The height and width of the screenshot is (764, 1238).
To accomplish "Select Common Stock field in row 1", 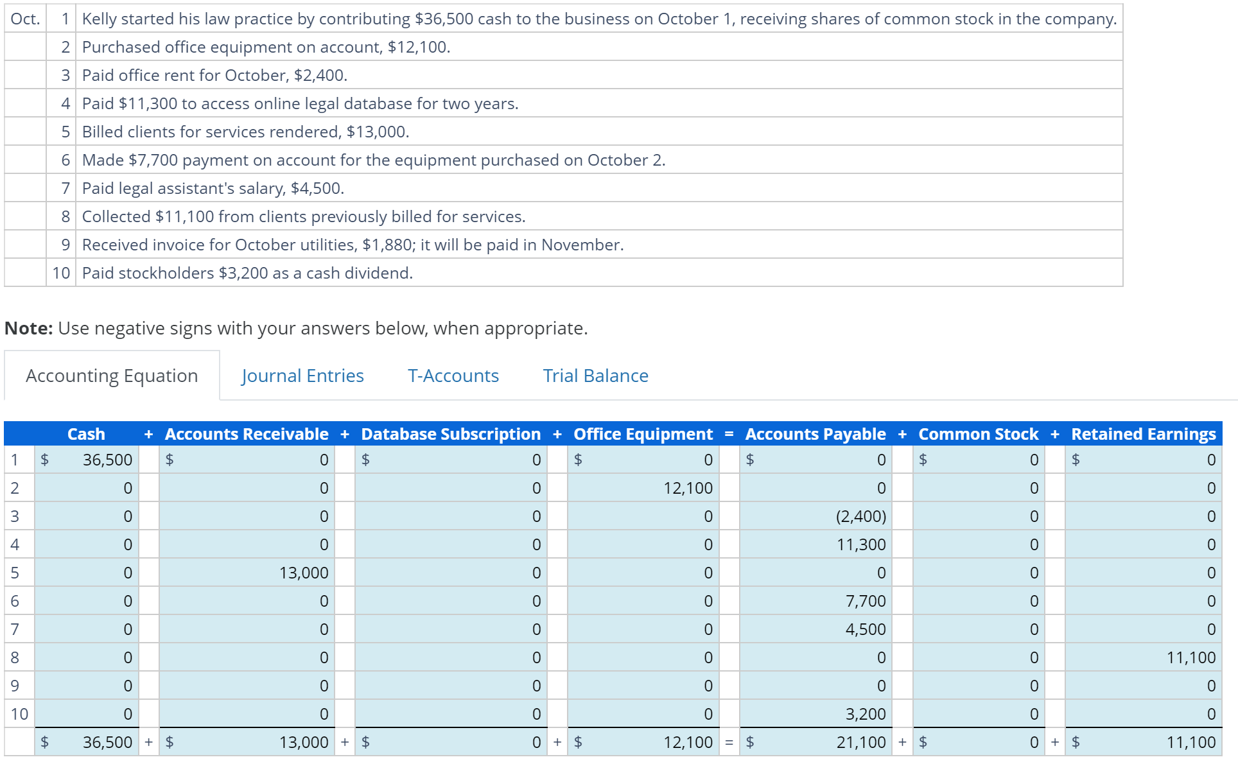I will click(979, 460).
